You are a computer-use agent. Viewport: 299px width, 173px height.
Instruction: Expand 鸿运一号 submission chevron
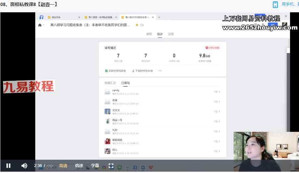click(217, 122)
